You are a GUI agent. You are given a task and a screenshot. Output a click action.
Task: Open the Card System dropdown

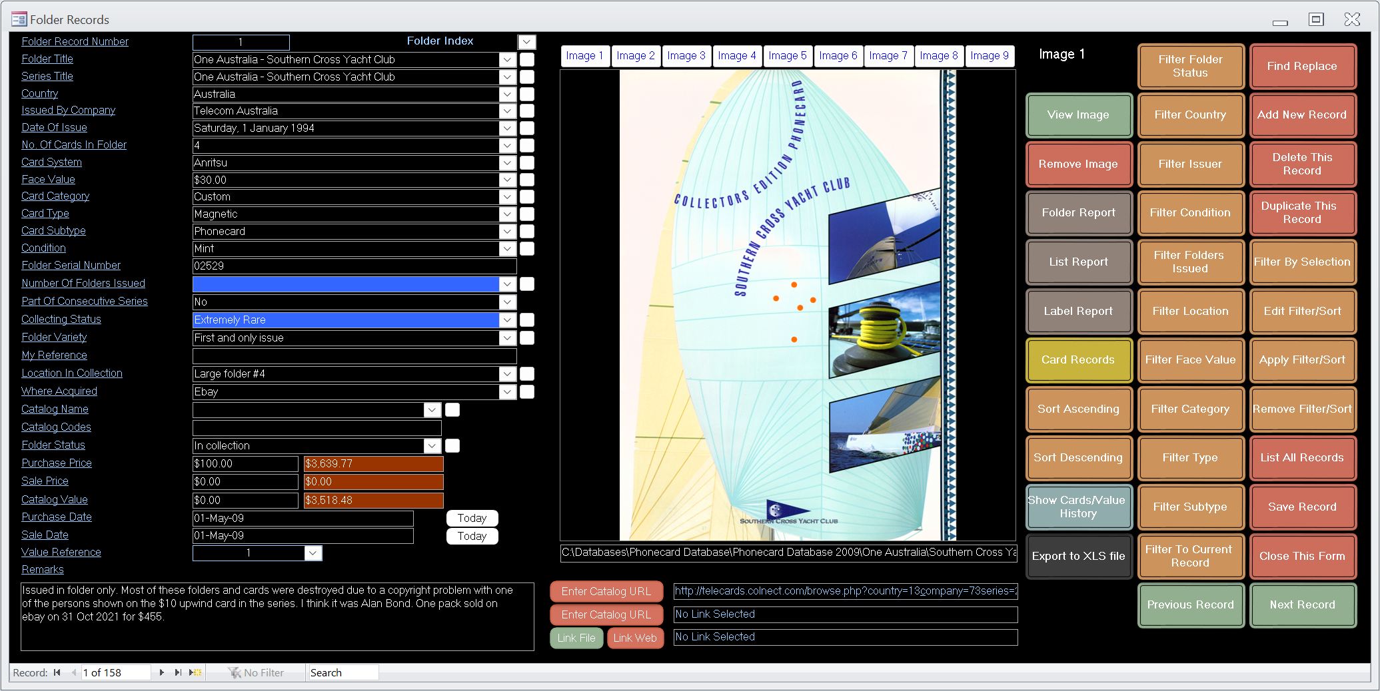507,162
